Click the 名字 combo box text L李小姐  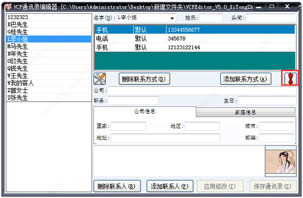click(x=127, y=18)
